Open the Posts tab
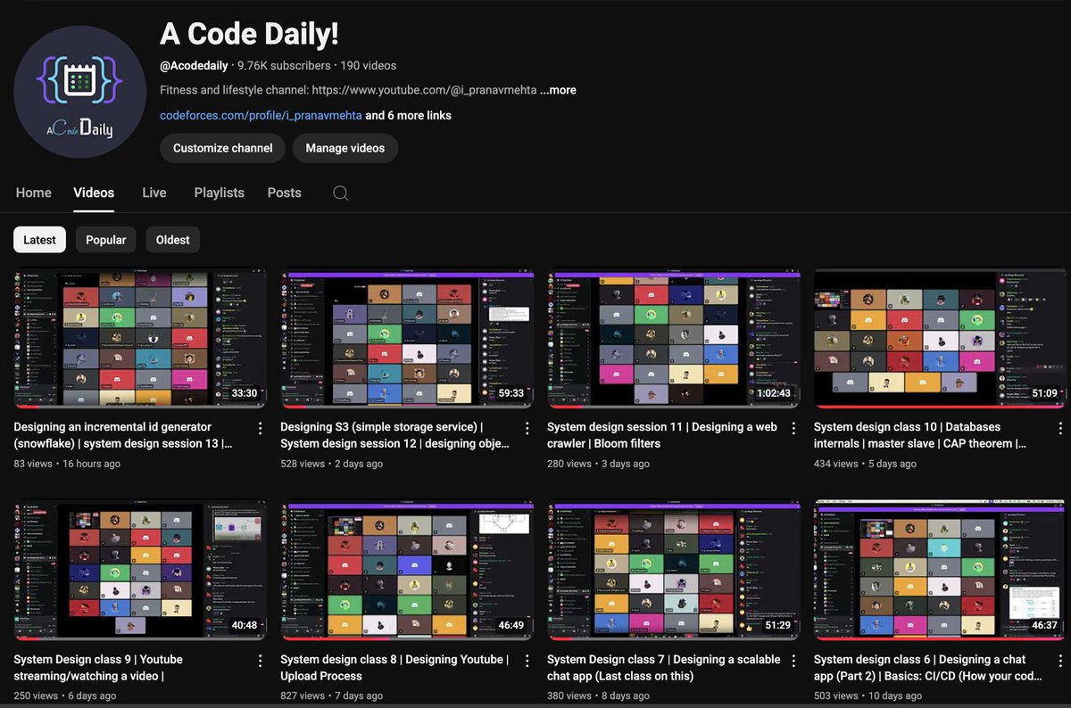This screenshot has height=708, width=1071. point(284,193)
